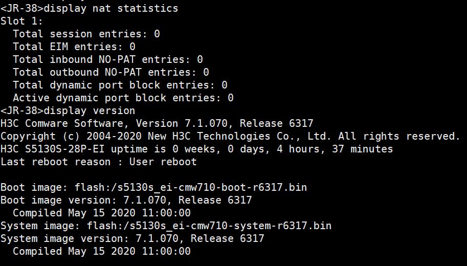Click the 'H3C Comware Software' version line

click(x=157, y=123)
